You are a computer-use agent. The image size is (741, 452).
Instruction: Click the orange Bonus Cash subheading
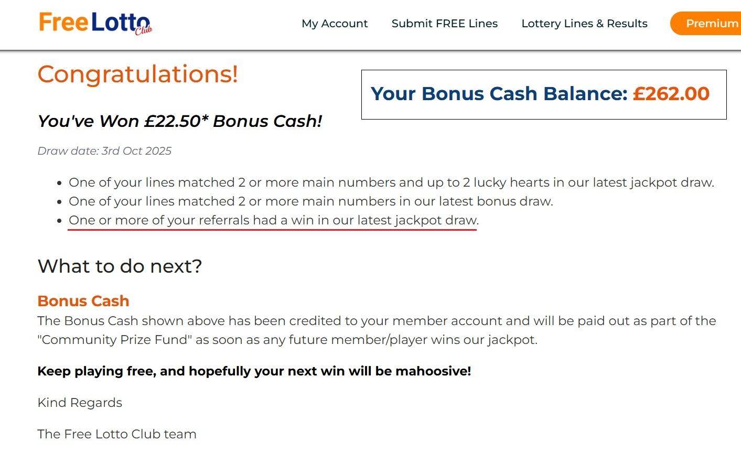(83, 301)
